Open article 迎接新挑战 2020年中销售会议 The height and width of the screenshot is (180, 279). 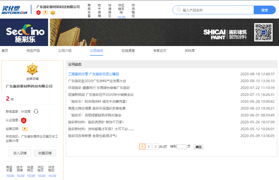pyautogui.click(x=101, y=95)
